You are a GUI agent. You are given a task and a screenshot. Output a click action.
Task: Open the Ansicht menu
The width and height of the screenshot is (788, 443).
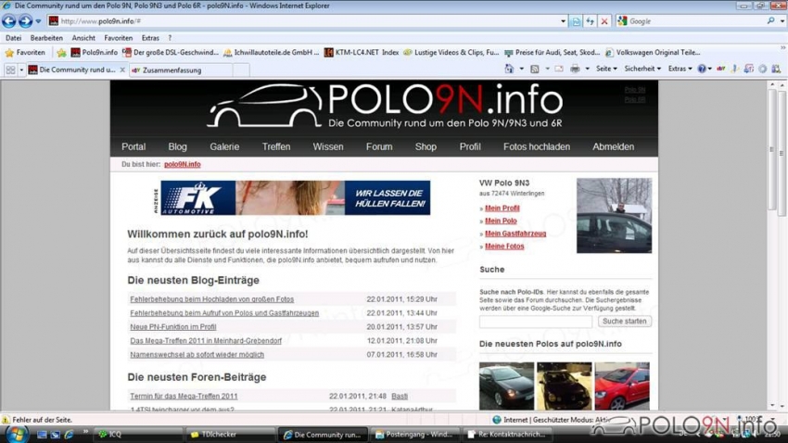(x=83, y=38)
